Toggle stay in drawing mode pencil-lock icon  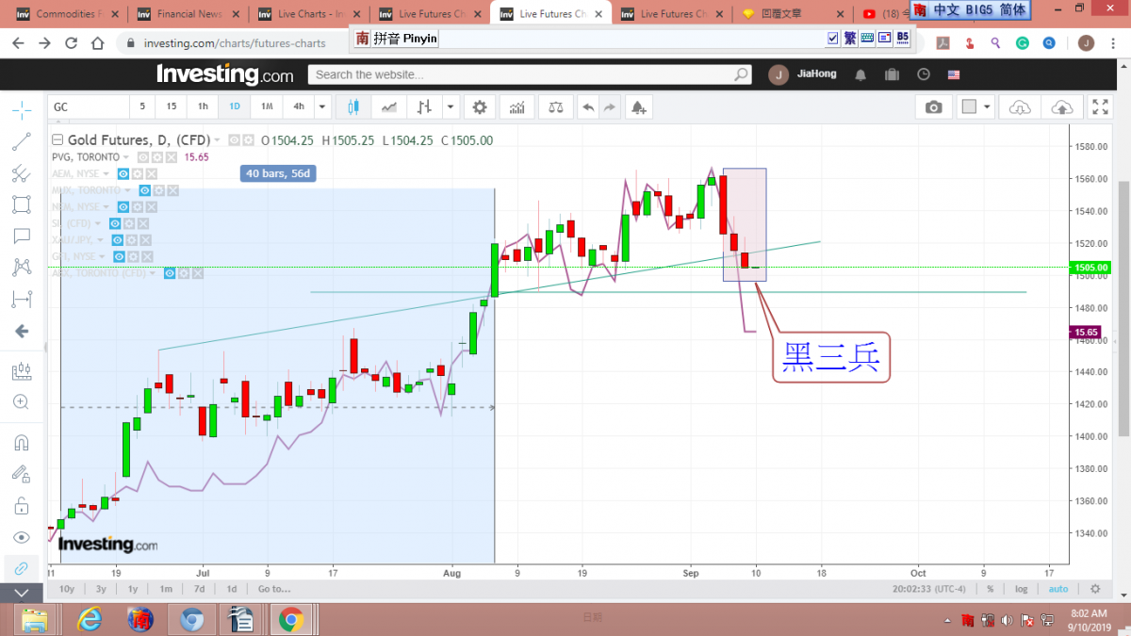[21, 474]
